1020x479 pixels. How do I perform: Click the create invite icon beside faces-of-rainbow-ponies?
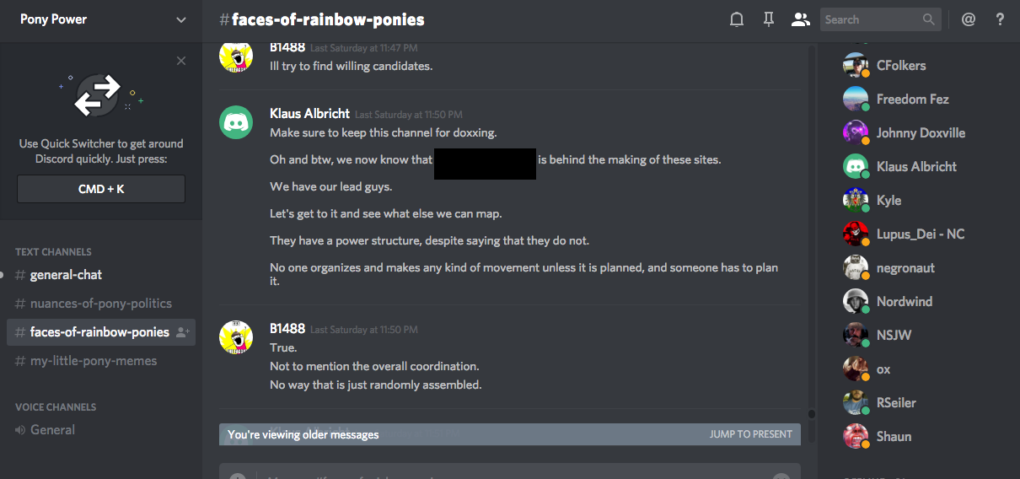click(x=182, y=332)
